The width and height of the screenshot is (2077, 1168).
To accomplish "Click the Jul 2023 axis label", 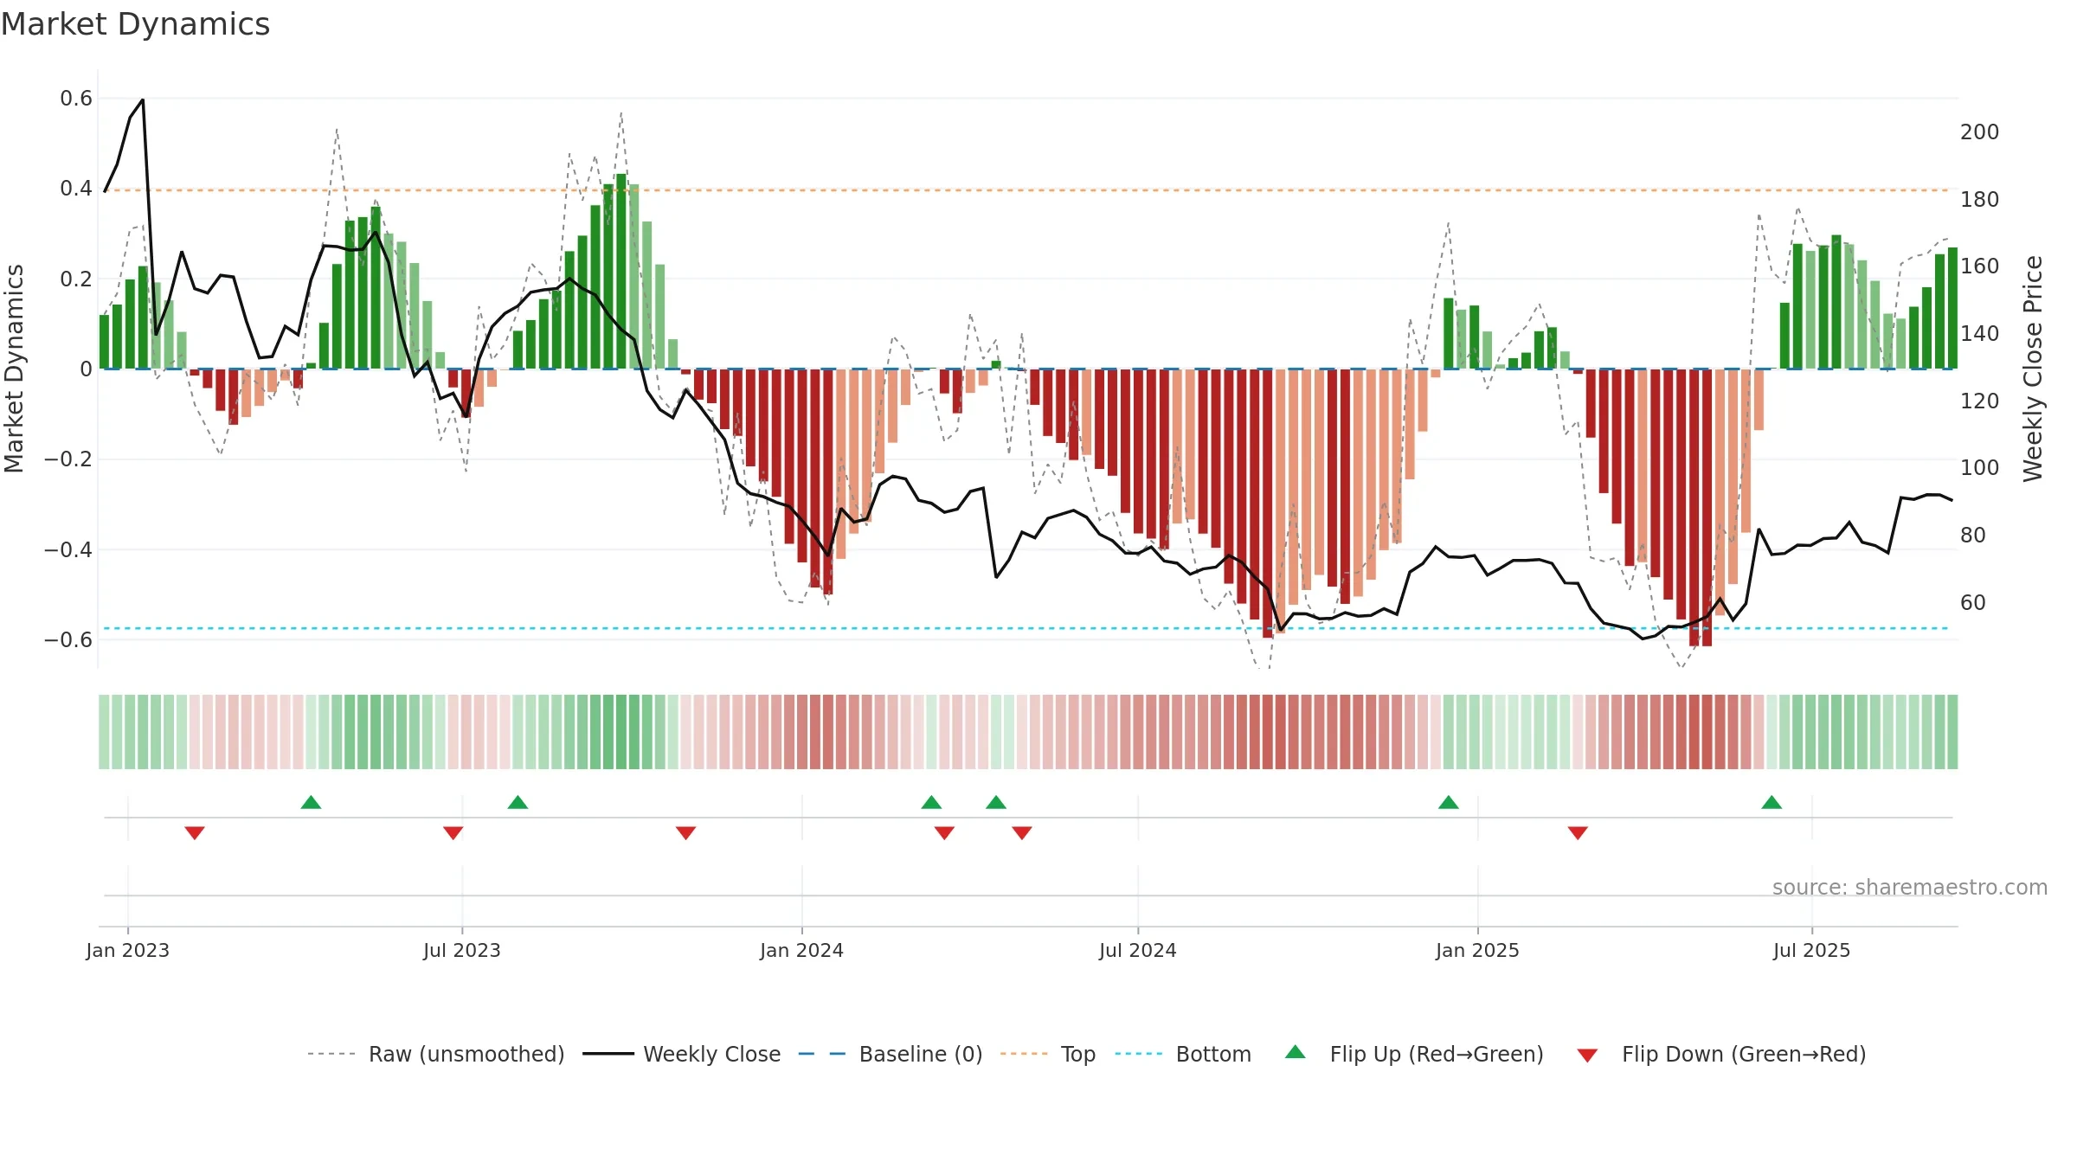I will 462,950.
